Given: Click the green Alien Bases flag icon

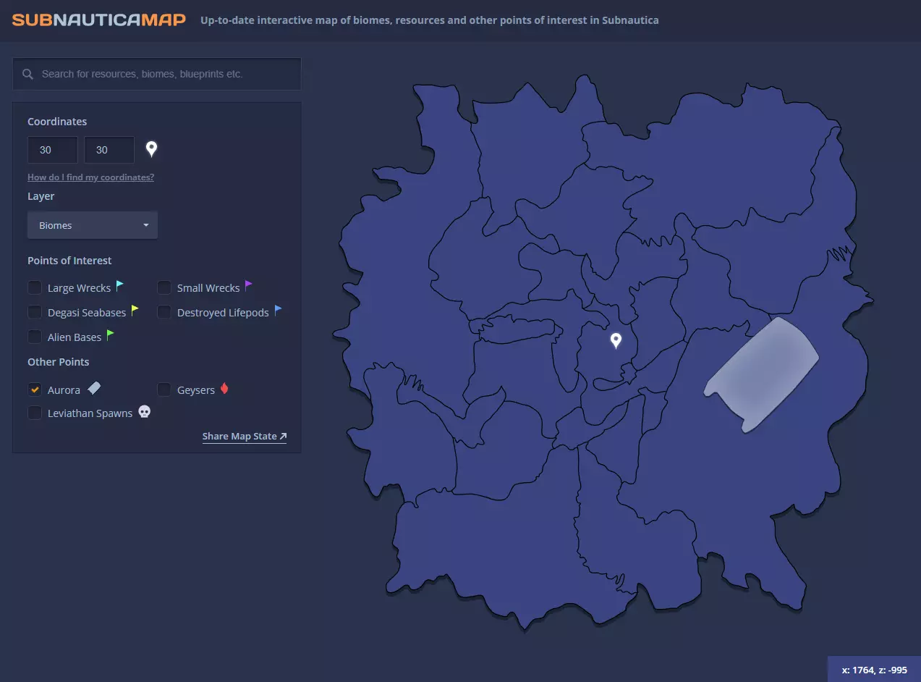Looking at the screenshot, I should 111,335.
